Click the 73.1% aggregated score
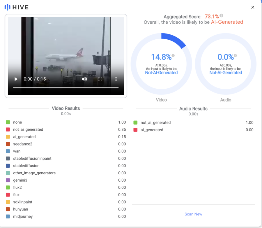262x228 pixels. pos(212,17)
